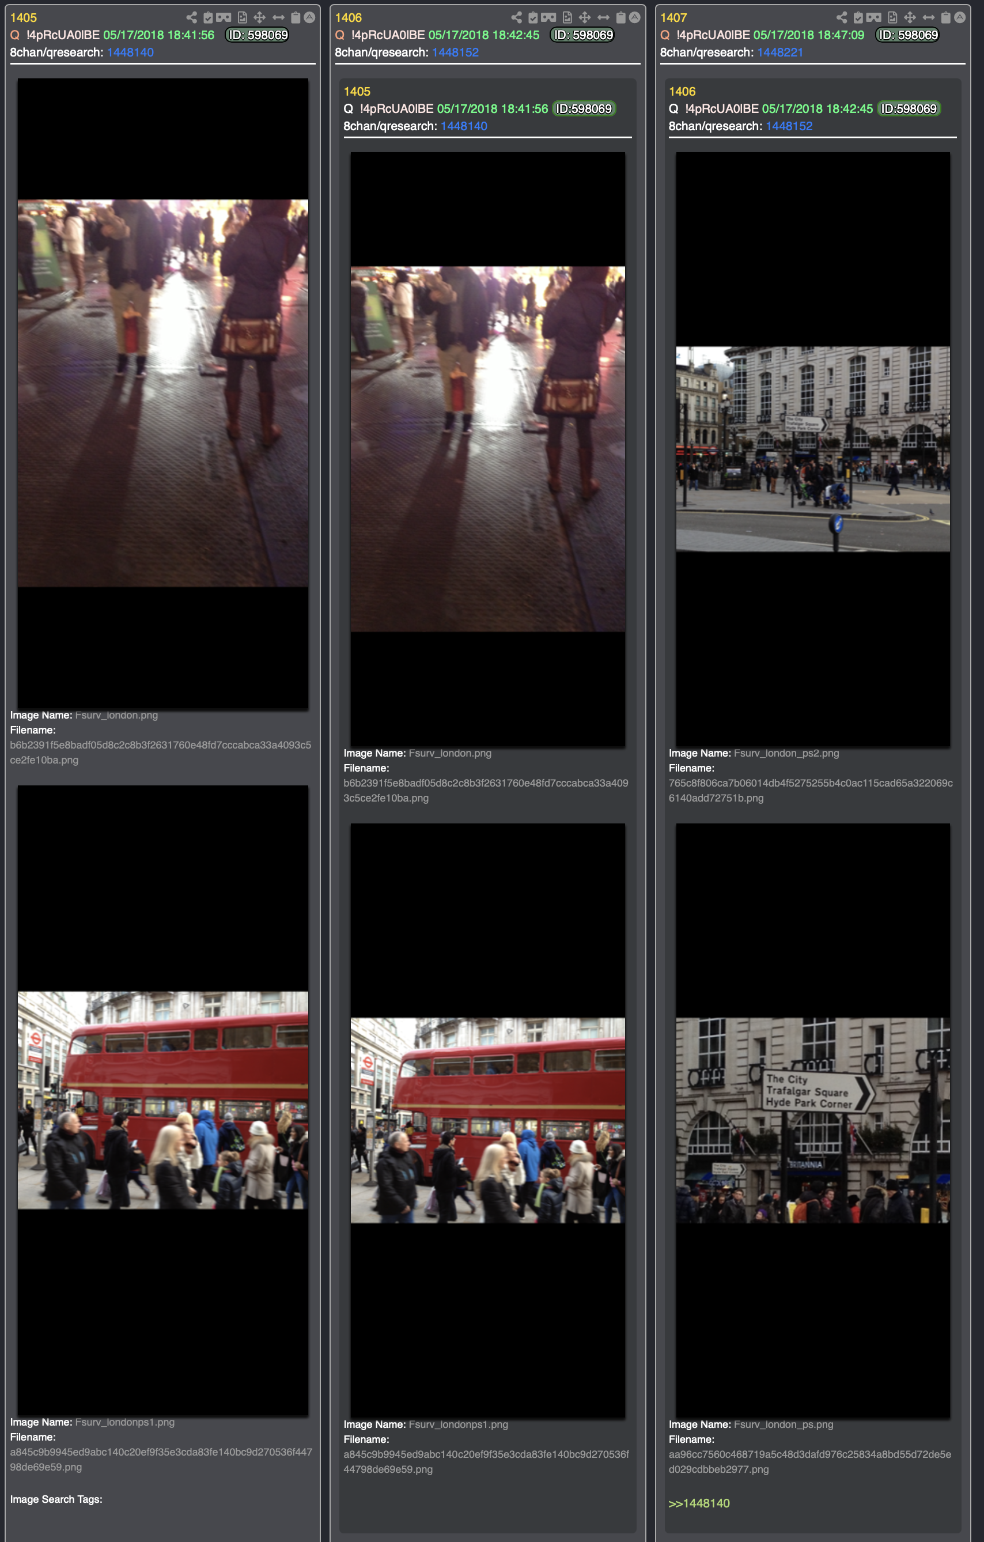The width and height of the screenshot is (984, 1542).
Task: Click Image Search Tags label
Action: [x=56, y=1499]
